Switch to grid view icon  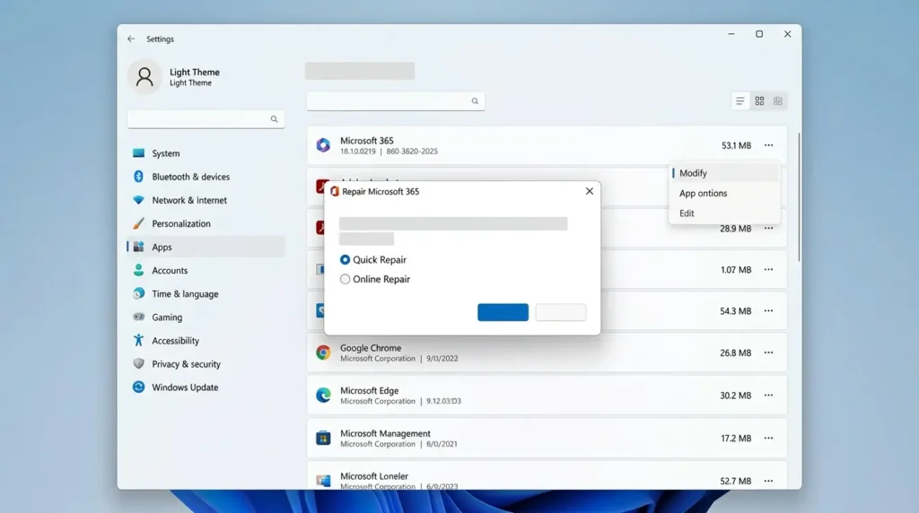point(759,100)
